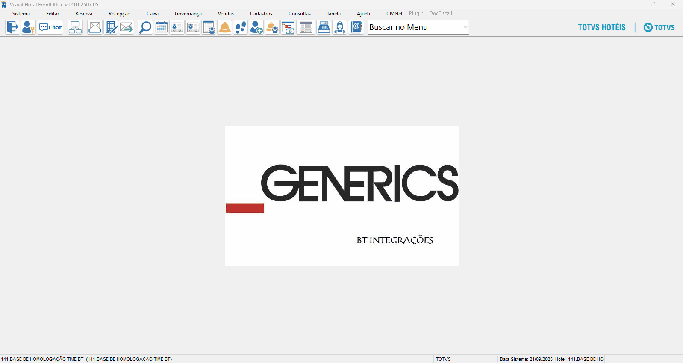The image size is (683, 363).
Task: Open the Governança menu
Action: point(188,14)
